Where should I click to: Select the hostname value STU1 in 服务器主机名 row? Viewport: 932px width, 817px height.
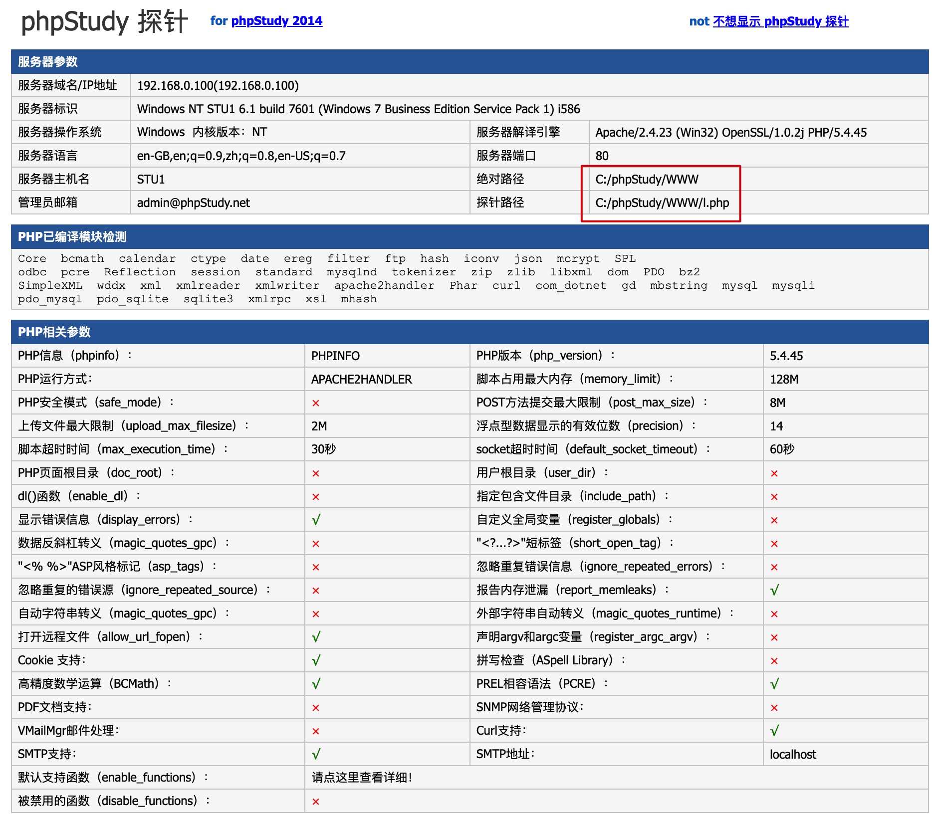[151, 179]
